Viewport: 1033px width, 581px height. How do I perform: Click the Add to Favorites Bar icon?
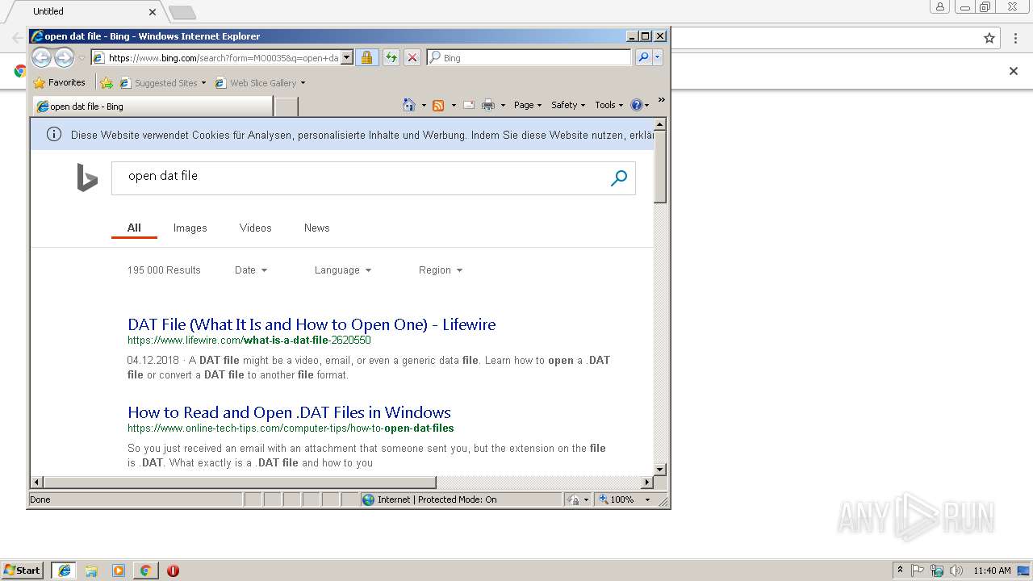tap(107, 82)
